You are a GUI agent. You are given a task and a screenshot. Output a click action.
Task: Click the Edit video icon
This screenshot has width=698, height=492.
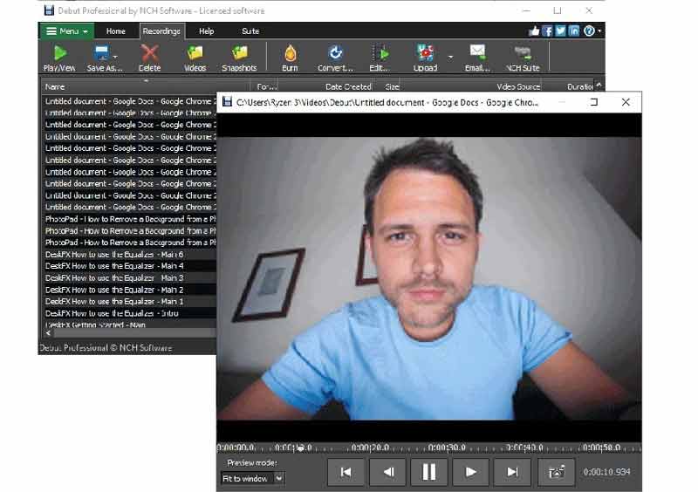click(x=380, y=58)
